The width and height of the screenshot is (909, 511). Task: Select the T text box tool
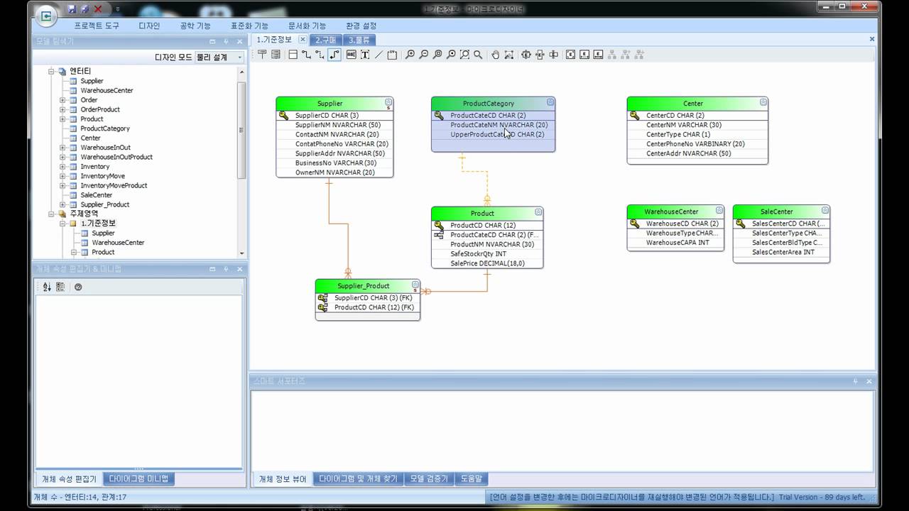[x=364, y=55]
